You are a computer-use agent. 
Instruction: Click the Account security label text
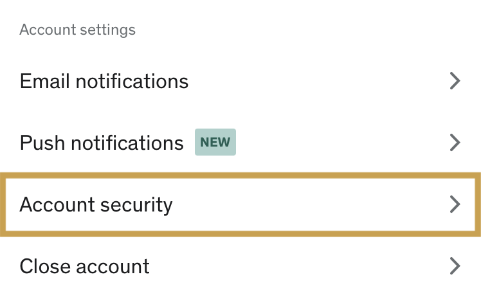tap(96, 204)
